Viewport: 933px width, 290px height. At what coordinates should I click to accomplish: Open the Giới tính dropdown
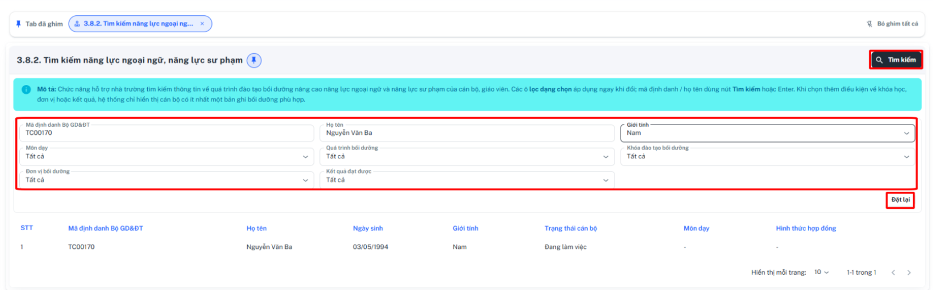click(767, 133)
